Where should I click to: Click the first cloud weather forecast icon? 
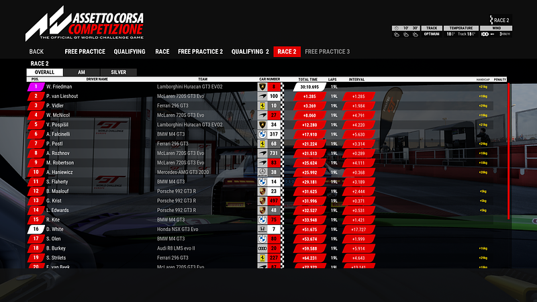point(397,34)
